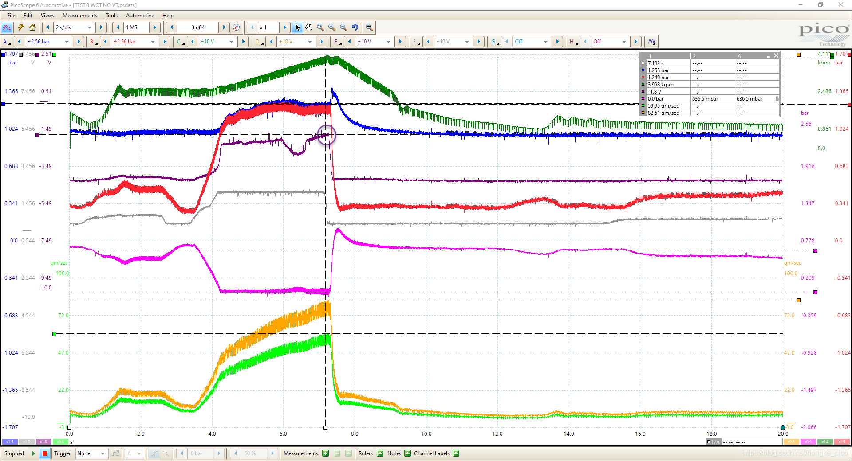852x461 pixels.
Task: Toggle the Channel Labels panel icon
Action: (x=456, y=453)
